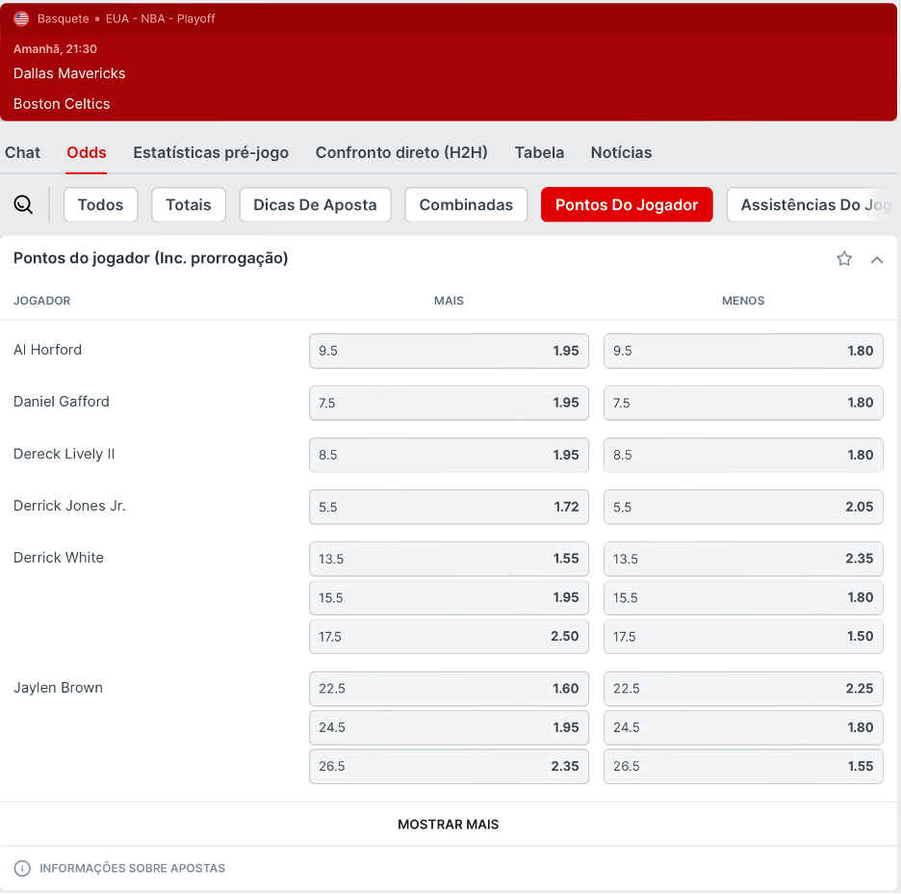The image size is (901, 894).
Task: Bet Derrick White Mais 13.5 at 1.55
Action: coord(449,558)
